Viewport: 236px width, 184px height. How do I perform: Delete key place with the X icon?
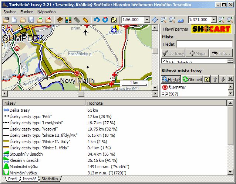click(230, 79)
